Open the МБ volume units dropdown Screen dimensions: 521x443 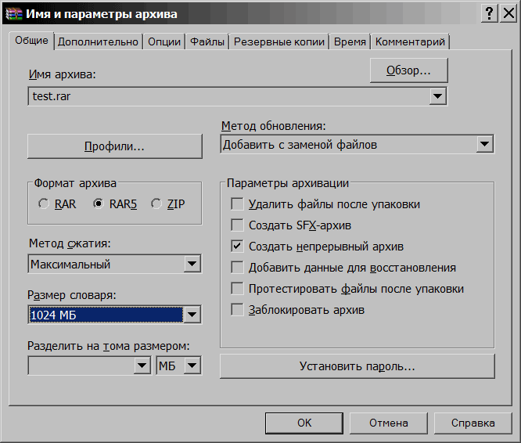coord(192,366)
